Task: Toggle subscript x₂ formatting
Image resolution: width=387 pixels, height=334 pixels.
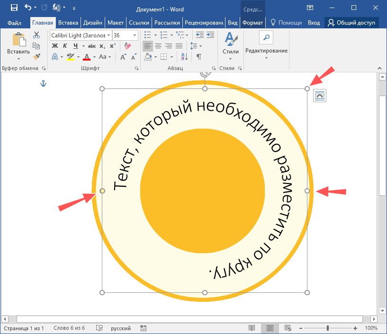Action: click(102, 46)
